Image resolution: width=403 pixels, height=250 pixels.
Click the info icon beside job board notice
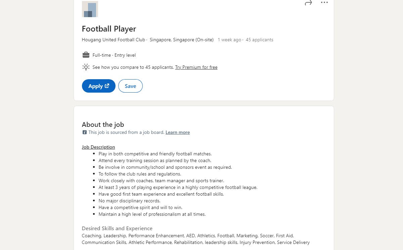coord(85,132)
